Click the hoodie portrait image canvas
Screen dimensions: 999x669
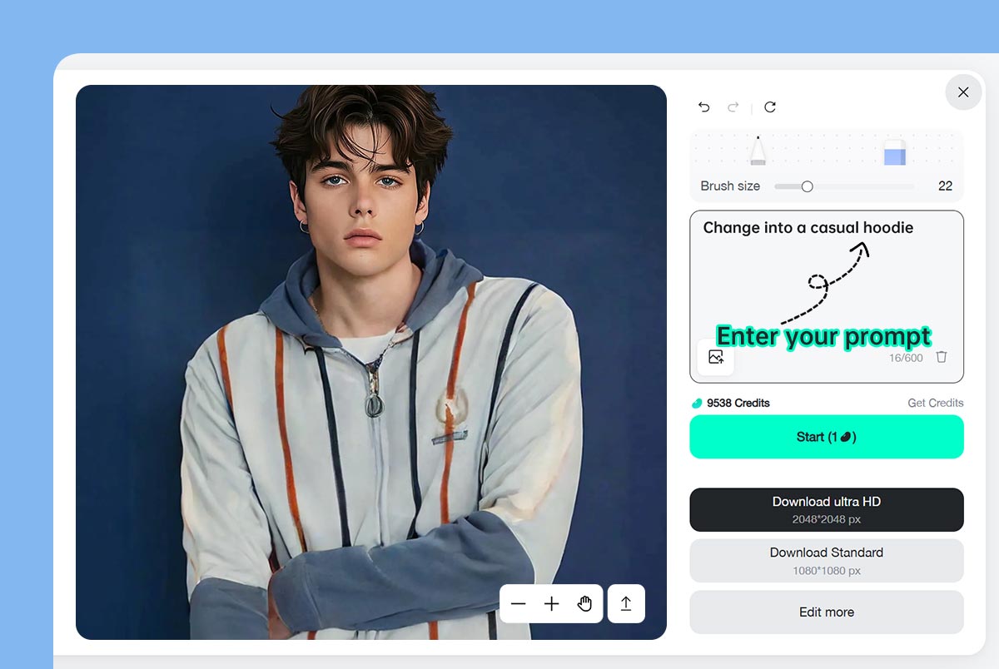371,362
